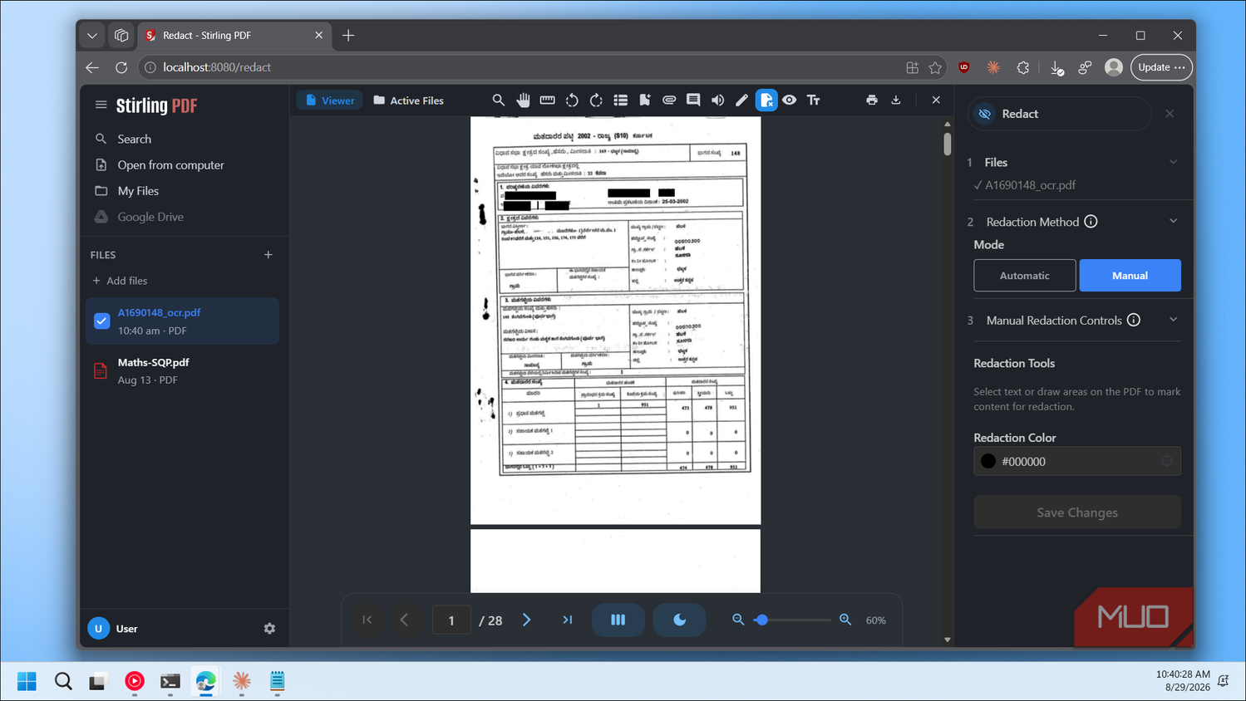Open the viewer search tool
The image size is (1246, 701).
pos(498,100)
